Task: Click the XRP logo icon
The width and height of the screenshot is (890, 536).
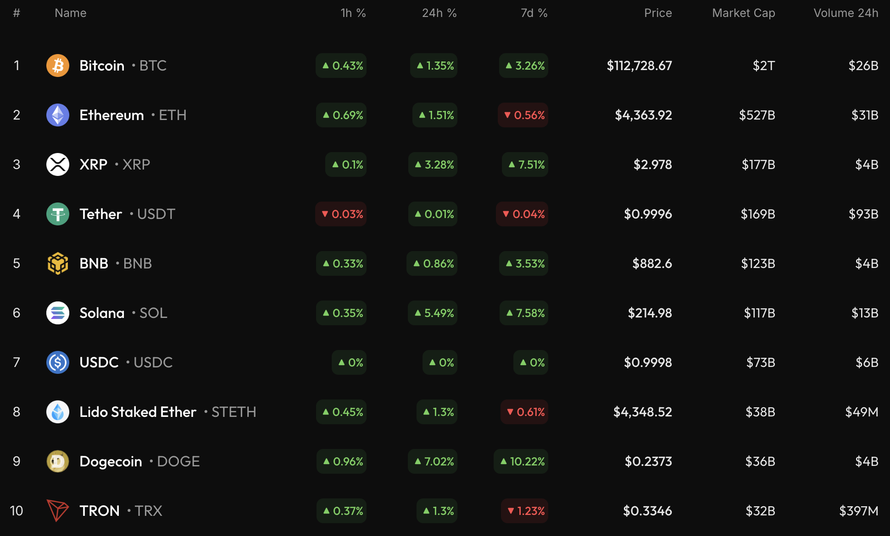Action: (58, 164)
